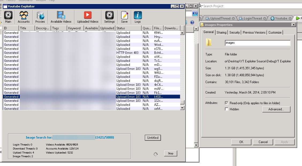Open the Customize tab
Viewport: 302px width, 166px height.
[x=275, y=33]
